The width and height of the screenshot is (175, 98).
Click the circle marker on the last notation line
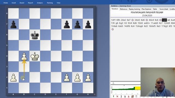tap(113, 29)
